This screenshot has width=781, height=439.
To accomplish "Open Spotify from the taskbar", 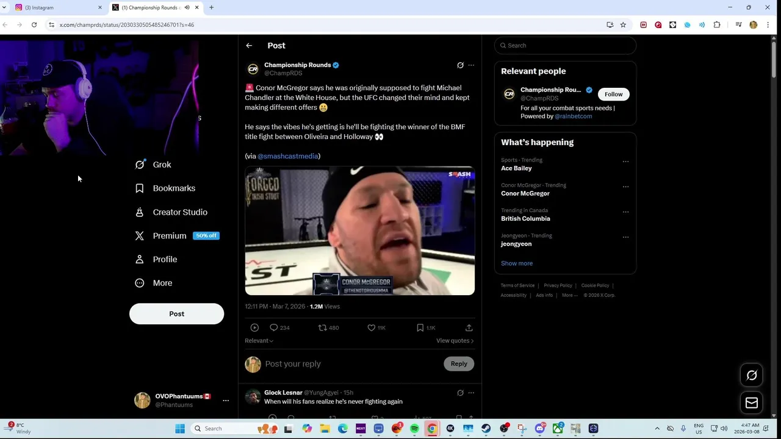I will 414,429.
